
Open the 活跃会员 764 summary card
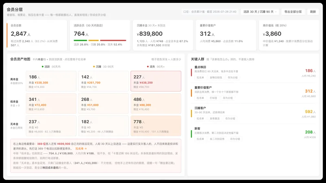pyautogui.click(x=100, y=35)
